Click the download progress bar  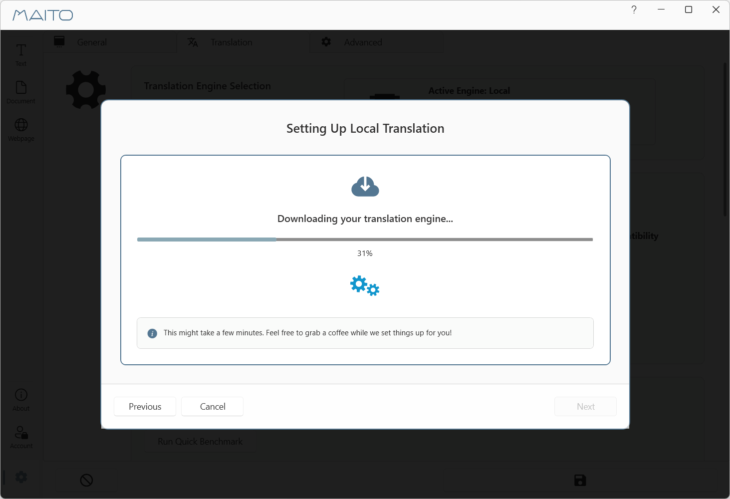[365, 239]
